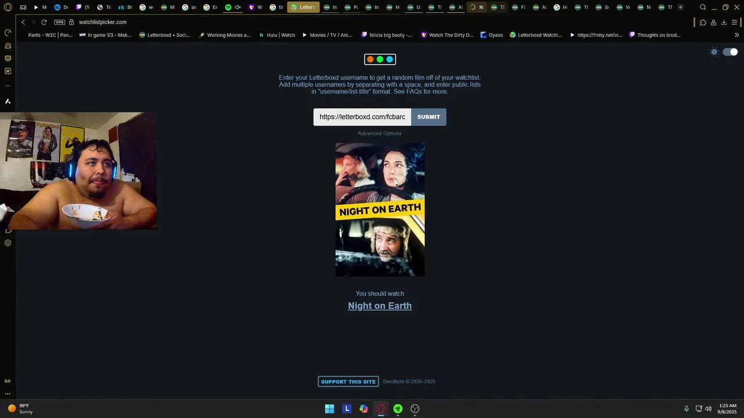The image size is (744, 418).
Task: Open the Aria AI sidebar icon
Action: pyautogui.click(x=8, y=102)
